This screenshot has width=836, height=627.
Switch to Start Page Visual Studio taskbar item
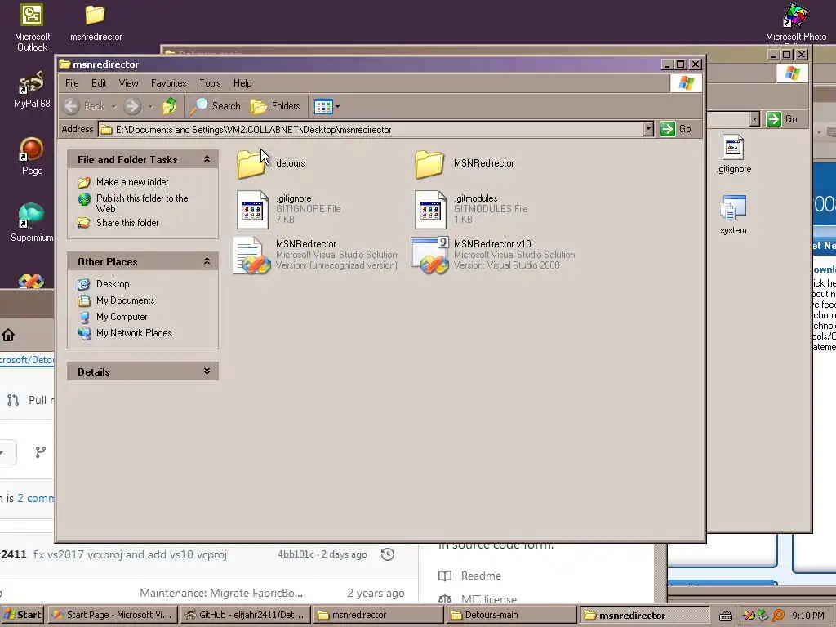[112, 615]
